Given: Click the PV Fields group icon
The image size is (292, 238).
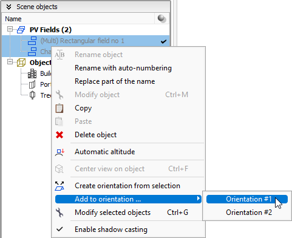Looking at the screenshot, I should 21,30.
